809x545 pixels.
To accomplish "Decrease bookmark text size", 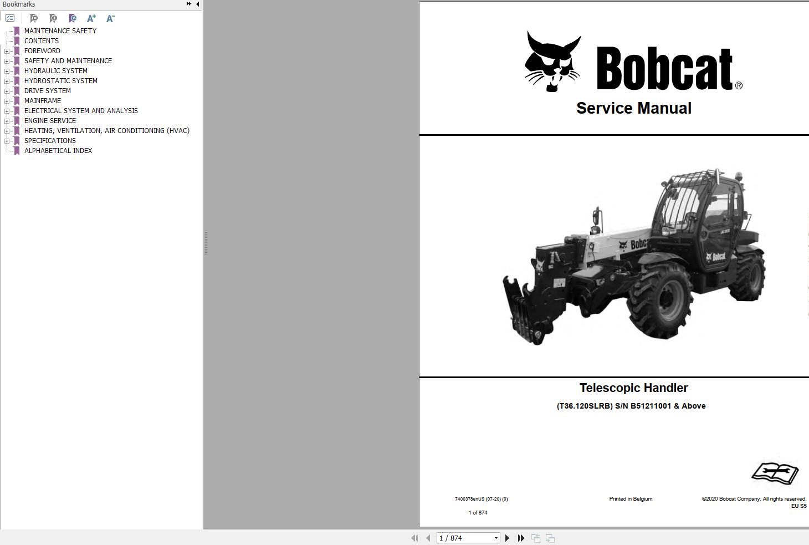I will [110, 18].
